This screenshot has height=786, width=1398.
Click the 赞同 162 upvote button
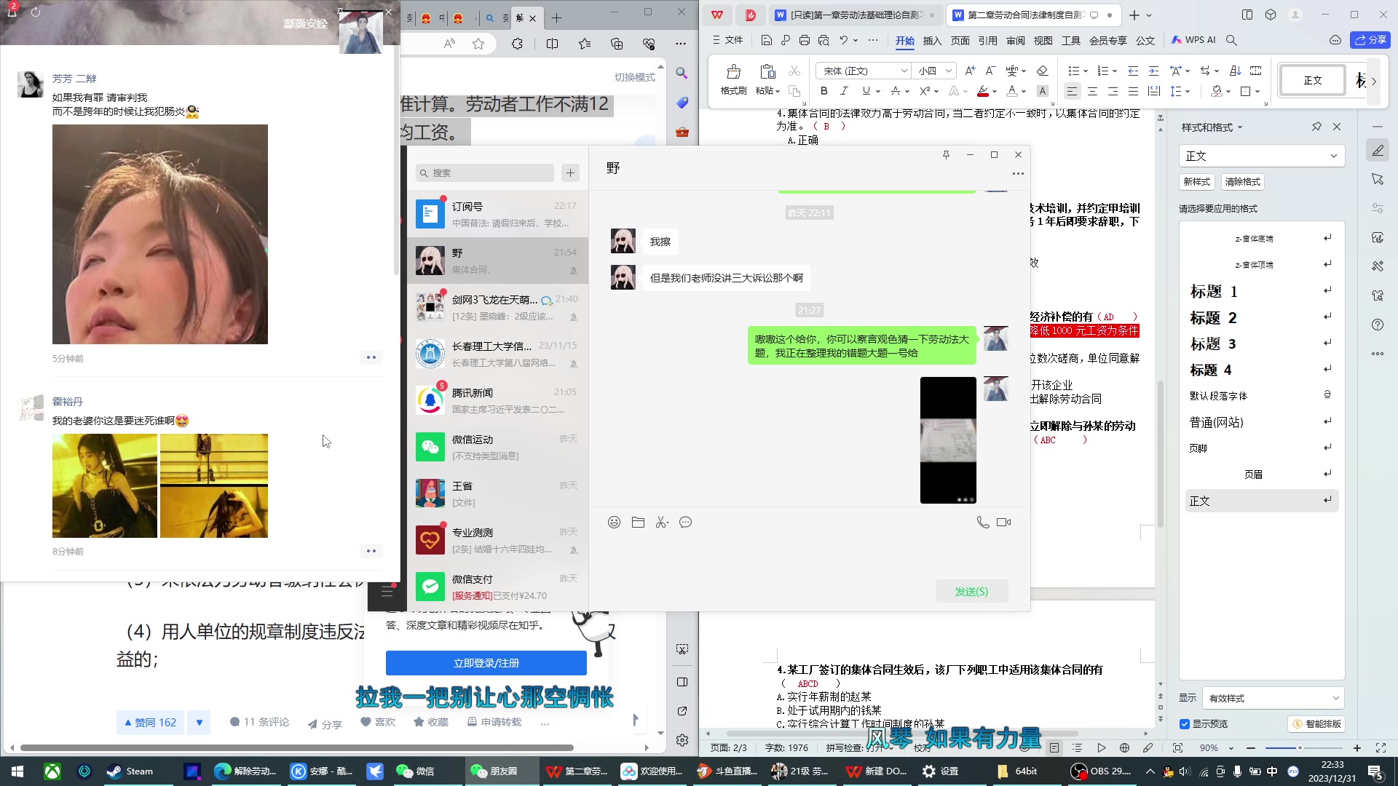(151, 723)
